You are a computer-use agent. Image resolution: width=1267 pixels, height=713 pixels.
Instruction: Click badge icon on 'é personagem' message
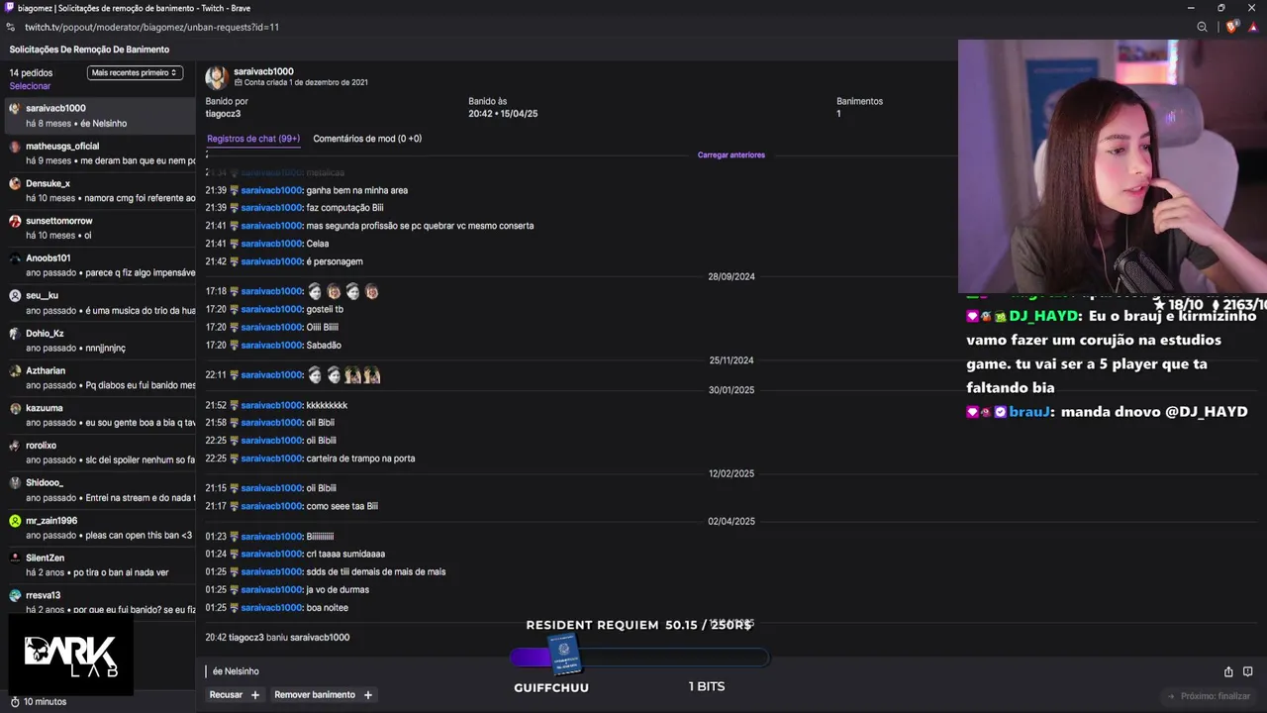click(235, 261)
